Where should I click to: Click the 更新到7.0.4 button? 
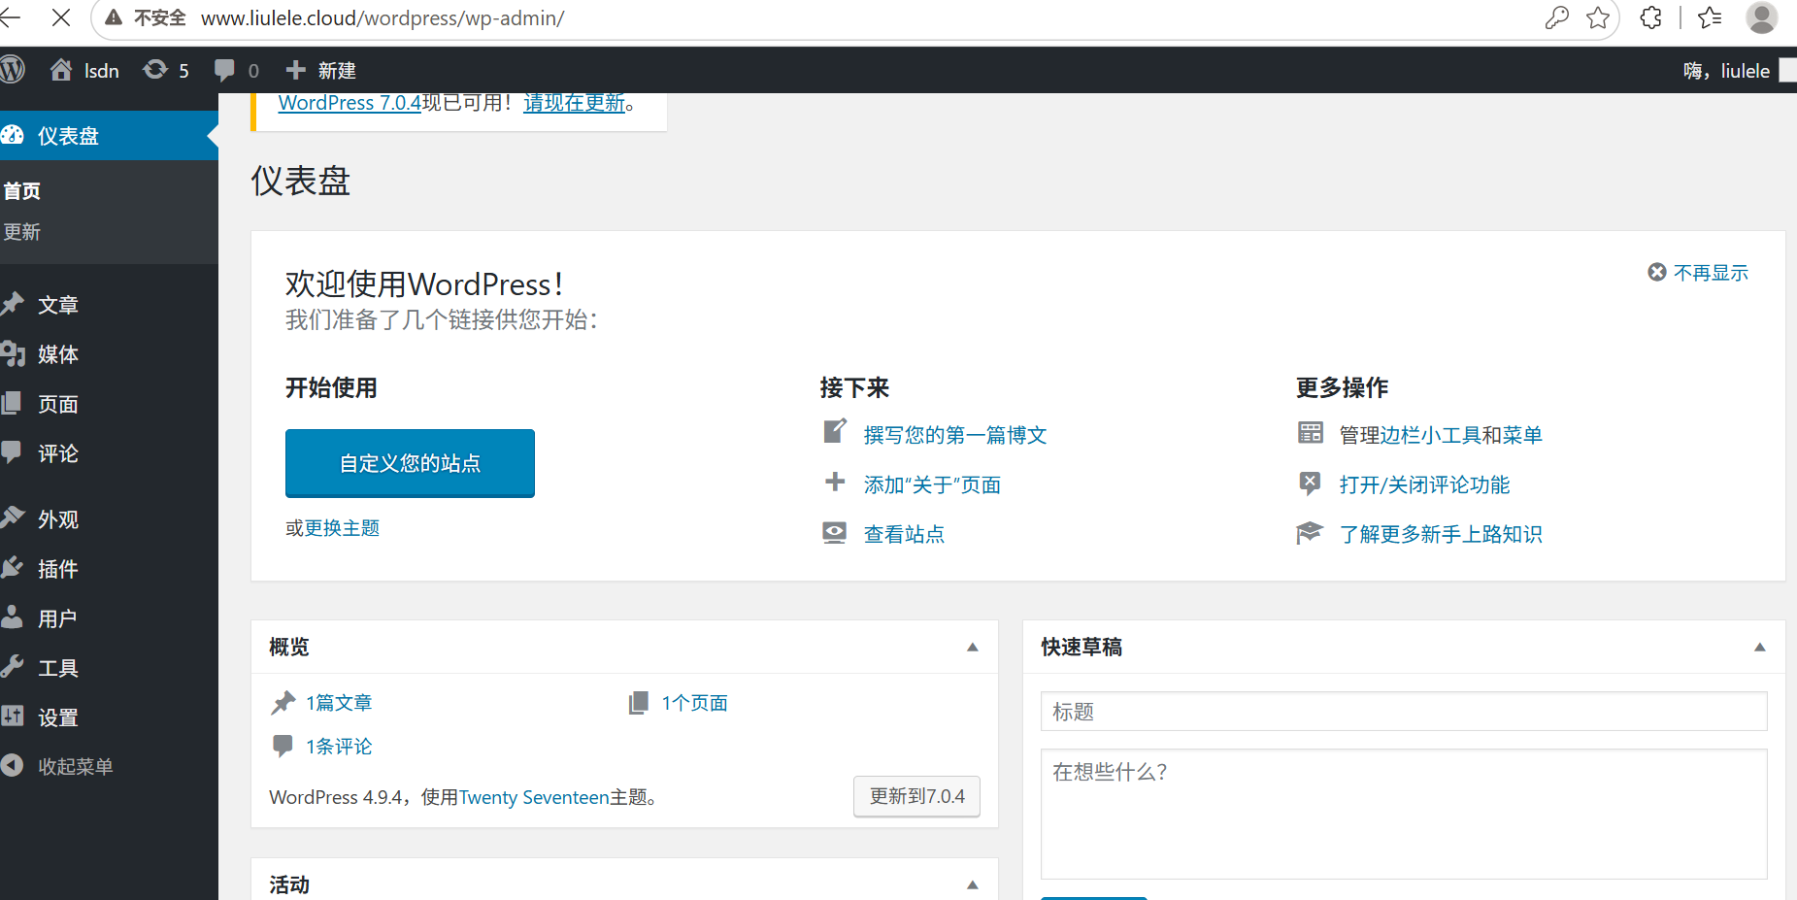tap(916, 796)
